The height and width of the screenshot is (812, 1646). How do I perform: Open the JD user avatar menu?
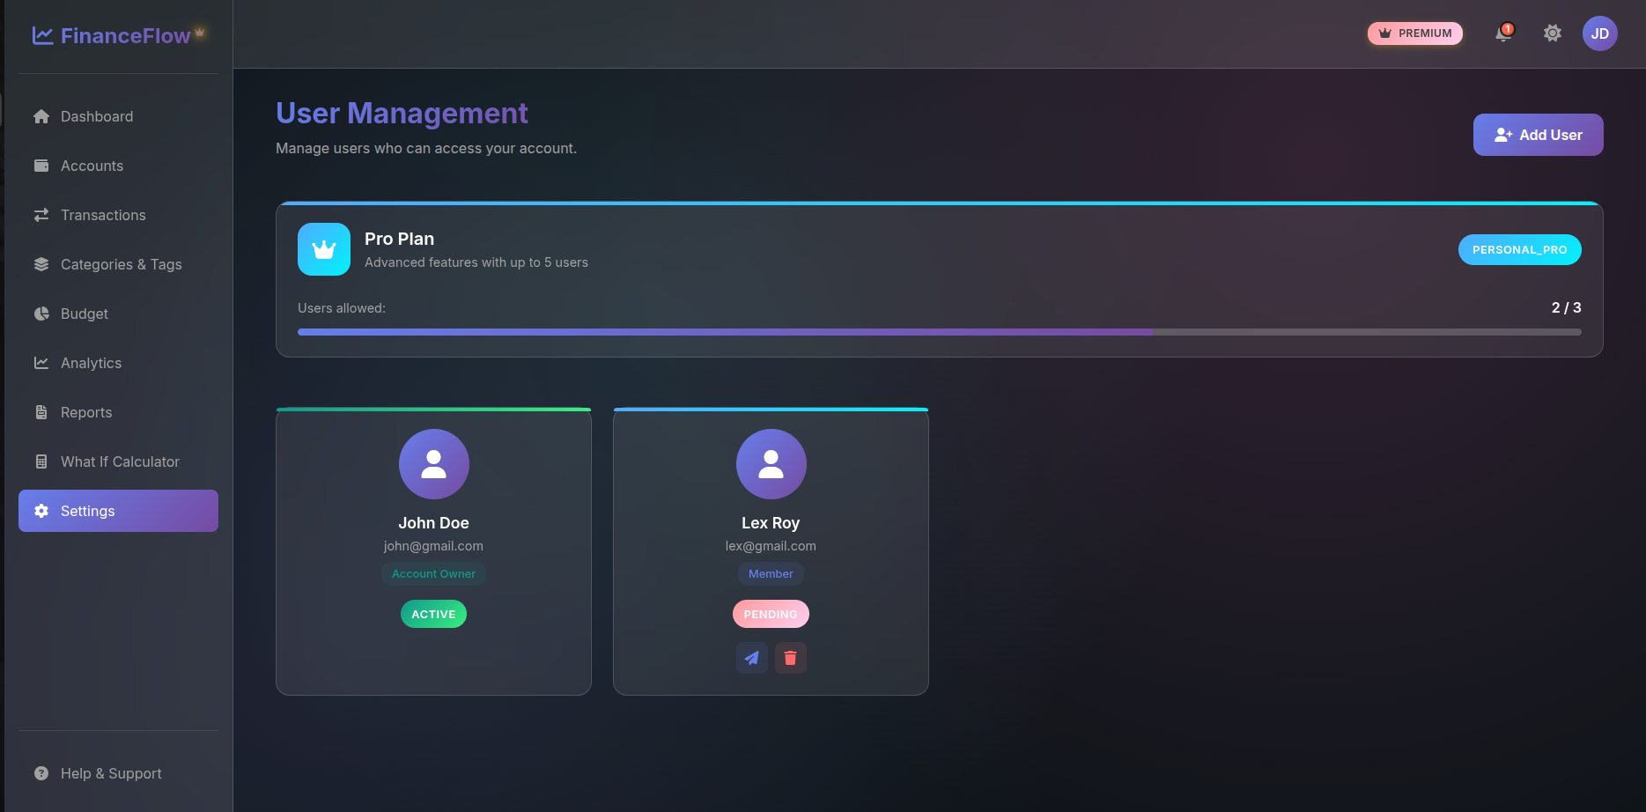tap(1599, 33)
